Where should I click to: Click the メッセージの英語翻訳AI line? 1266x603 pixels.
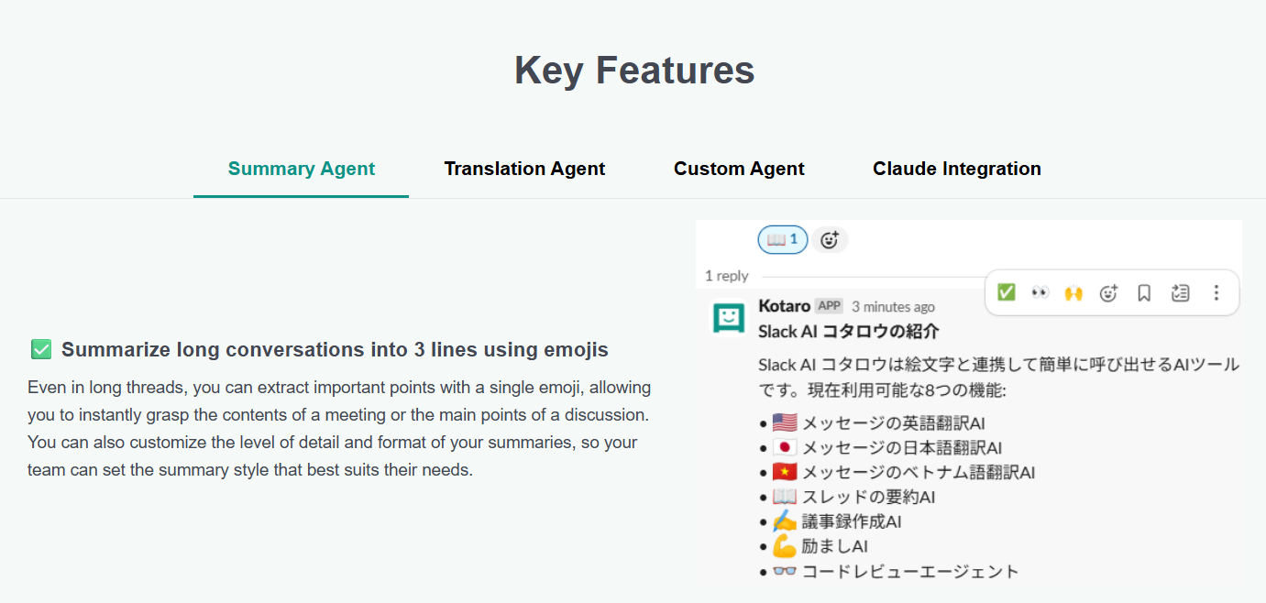click(893, 423)
